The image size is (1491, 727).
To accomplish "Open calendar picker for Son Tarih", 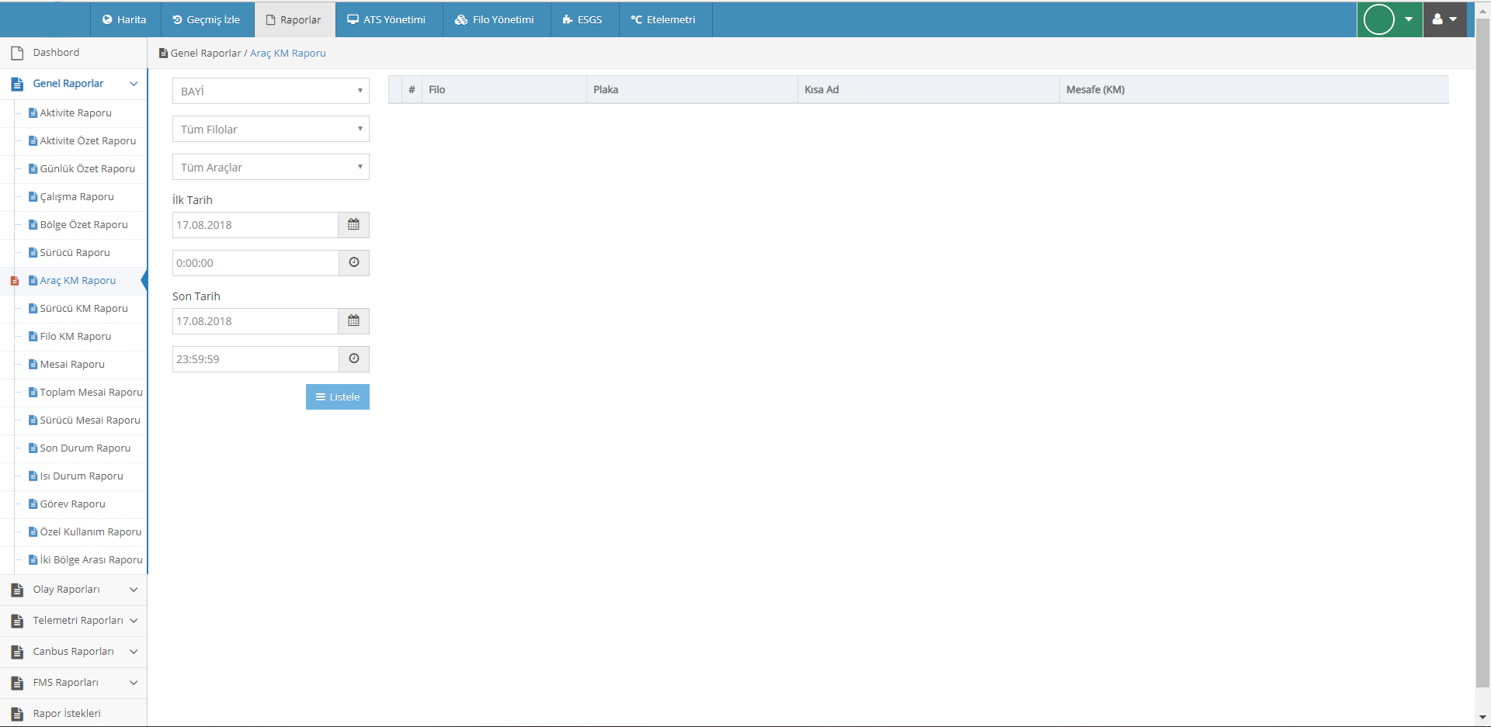I will point(354,321).
